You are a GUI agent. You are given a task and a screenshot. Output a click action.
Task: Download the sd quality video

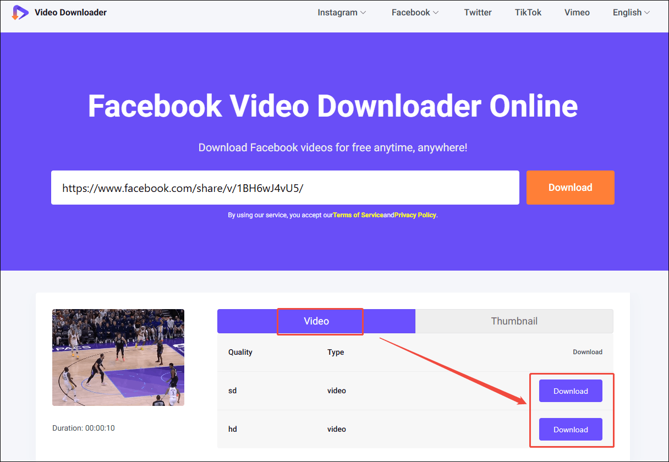click(571, 391)
